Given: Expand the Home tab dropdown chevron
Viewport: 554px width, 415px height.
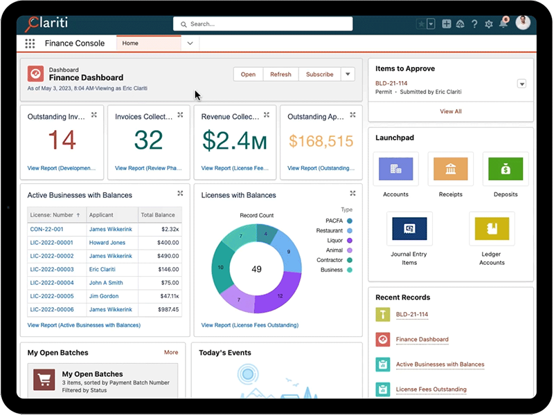Looking at the screenshot, I should click(x=190, y=42).
